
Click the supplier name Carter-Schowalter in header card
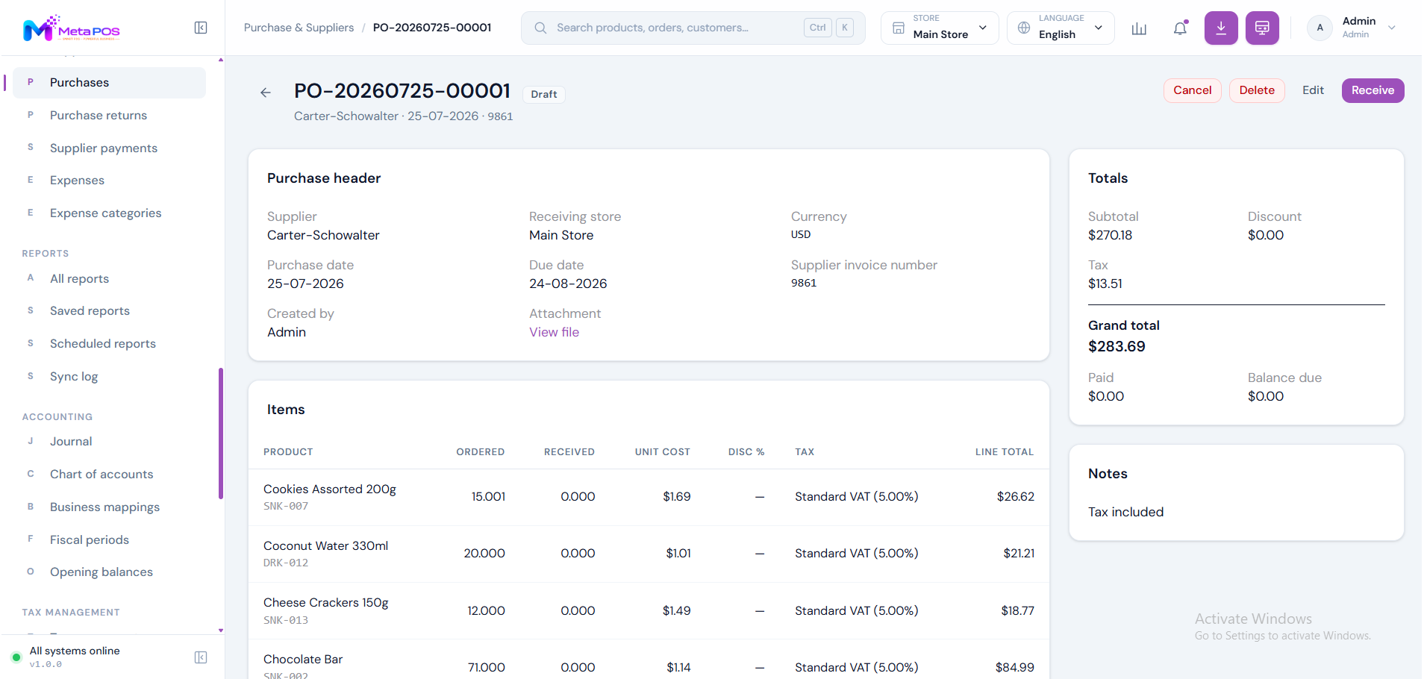click(x=323, y=236)
